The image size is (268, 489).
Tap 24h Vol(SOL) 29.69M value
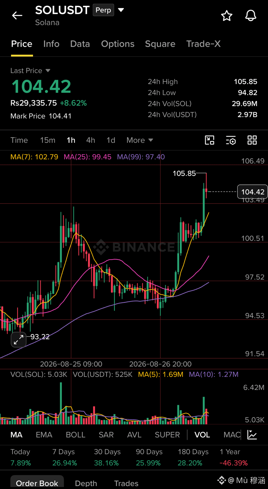(245, 104)
